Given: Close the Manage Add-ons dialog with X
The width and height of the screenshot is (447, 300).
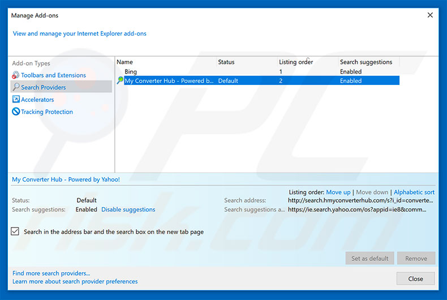Looking at the screenshot, I should click(430, 15).
